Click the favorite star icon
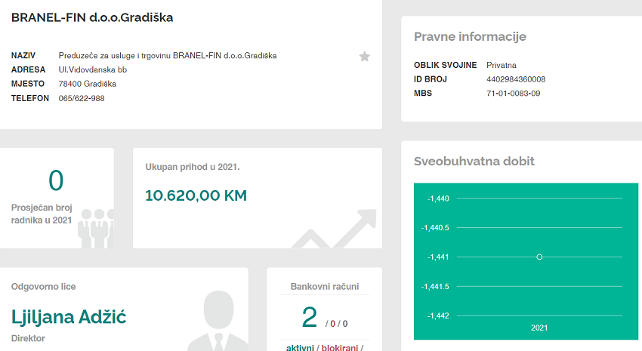This screenshot has width=642, height=351. click(x=365, y=57)
